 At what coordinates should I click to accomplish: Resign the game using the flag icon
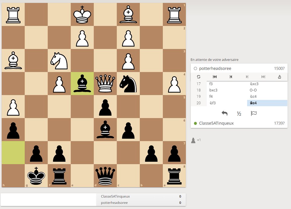click(254, 113)
